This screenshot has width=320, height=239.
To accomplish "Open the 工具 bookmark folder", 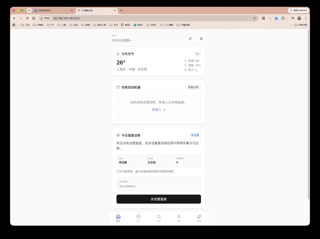I will click(62, 25).
